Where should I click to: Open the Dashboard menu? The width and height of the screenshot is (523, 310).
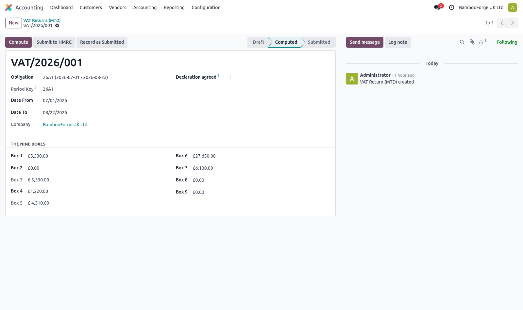[x=61, y=8]
